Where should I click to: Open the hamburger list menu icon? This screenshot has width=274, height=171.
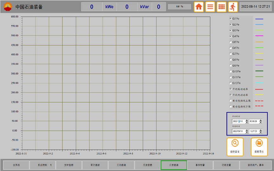[210, 7]
